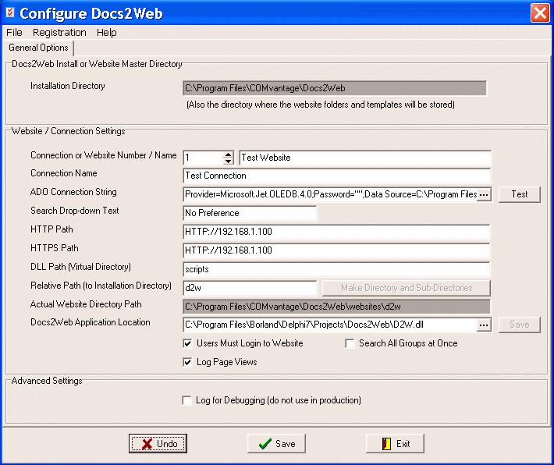Click Make Directory and Sub-Directories button
Screen dimensions: 554x465
(x=407, y=288)
